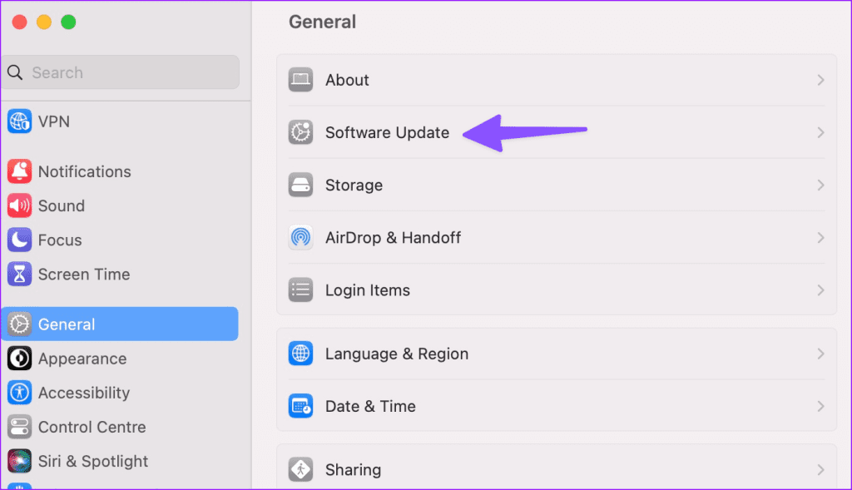
Task: Select the Focus moon icon
Action: coord(20,240)
